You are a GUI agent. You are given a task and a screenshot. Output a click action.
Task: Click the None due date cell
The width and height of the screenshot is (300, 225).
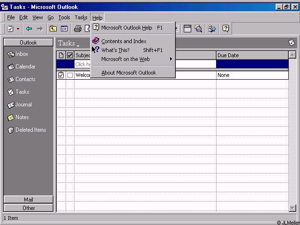click(x=252, y=75)
